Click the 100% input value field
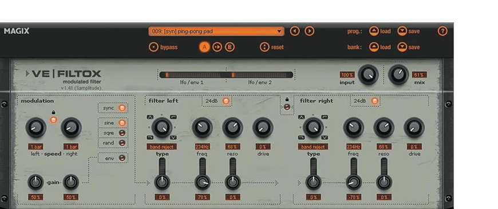 tap(347, 75)
